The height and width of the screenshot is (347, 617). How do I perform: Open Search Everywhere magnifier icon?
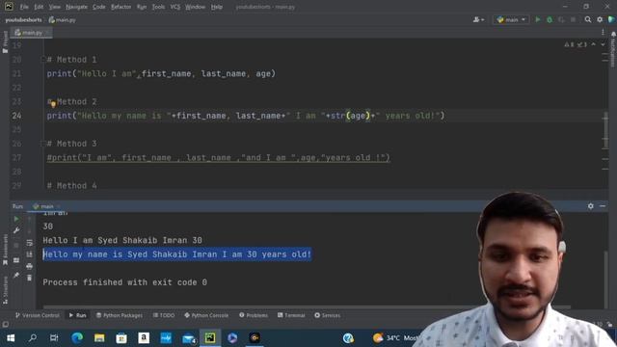tap(588, 19)
